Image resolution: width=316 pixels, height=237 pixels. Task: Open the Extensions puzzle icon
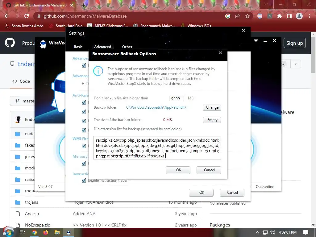tap(280, 16)
